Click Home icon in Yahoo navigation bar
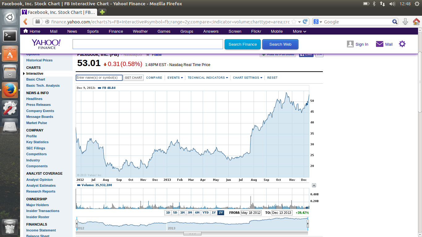This screenshot has width=422, height=237. click(x=26, y=31)
